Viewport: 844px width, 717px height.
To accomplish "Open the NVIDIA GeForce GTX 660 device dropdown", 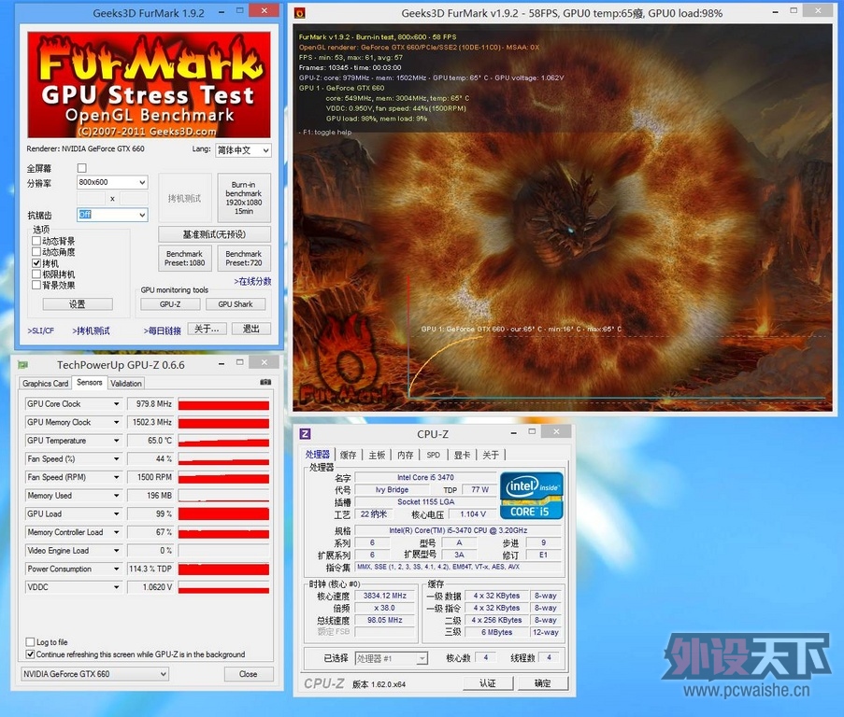I will pos(94,673).
